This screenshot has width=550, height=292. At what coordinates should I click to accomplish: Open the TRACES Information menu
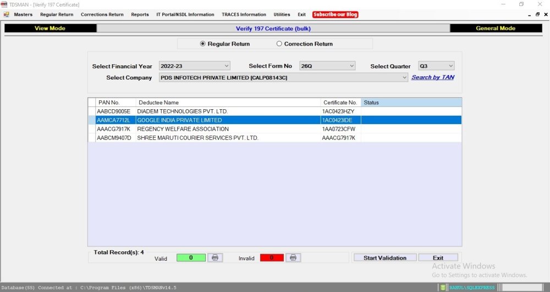pos(244,14)
